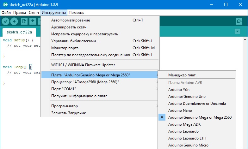Choose АвтоФорматирование
The height and width of the screenshot is (149, 248).
[100, 20]
